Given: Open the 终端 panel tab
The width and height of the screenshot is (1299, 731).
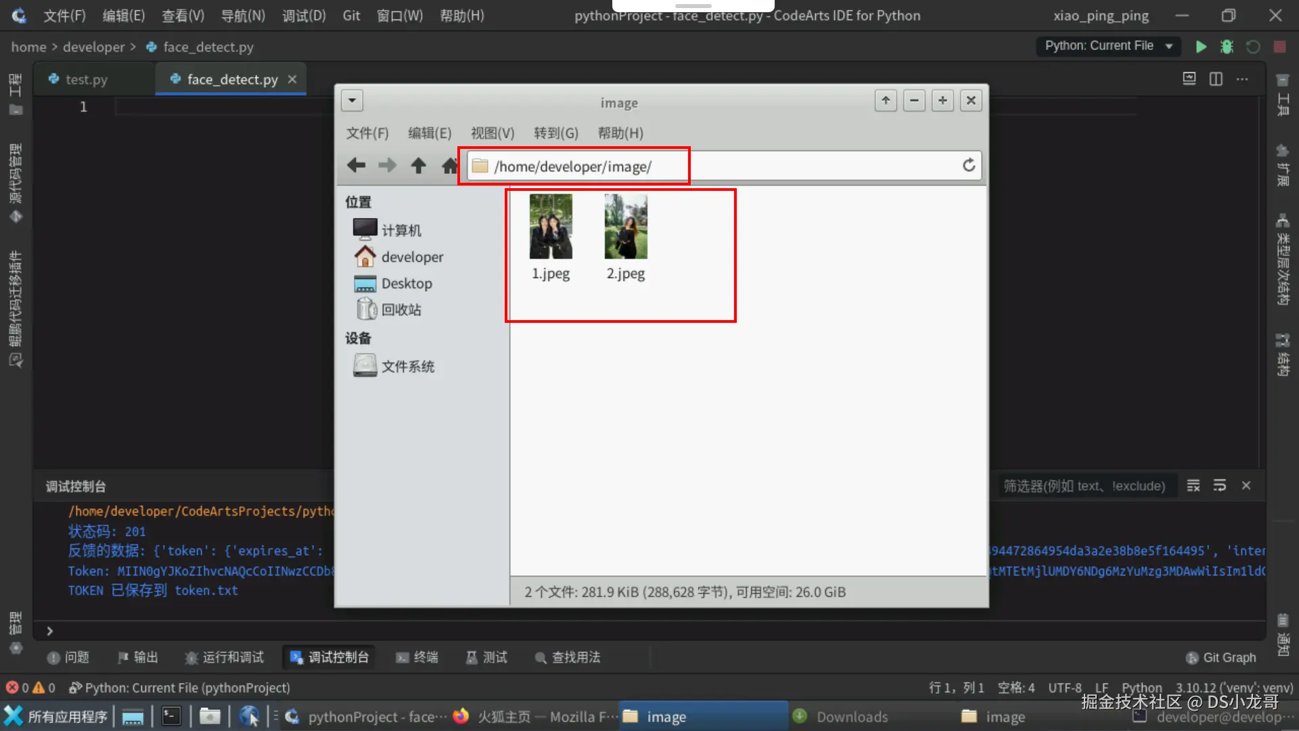Looking at the screenshot, I should 417,657.
